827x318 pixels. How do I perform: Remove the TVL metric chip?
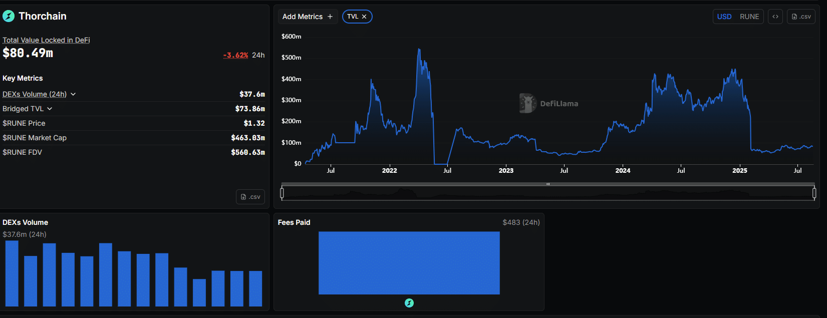[364, 17]
